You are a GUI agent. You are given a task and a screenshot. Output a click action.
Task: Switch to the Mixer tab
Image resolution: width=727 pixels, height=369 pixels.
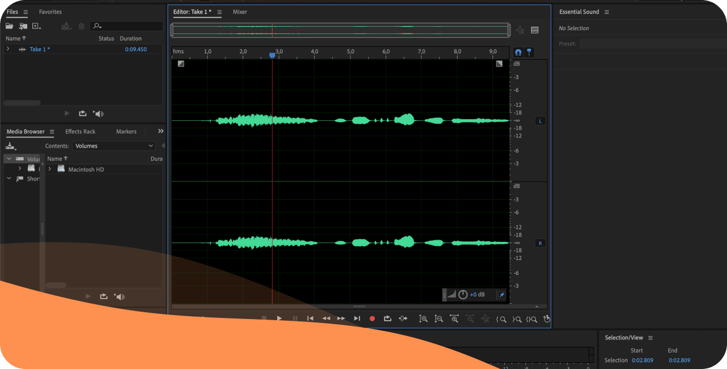[x=240, y=12]
